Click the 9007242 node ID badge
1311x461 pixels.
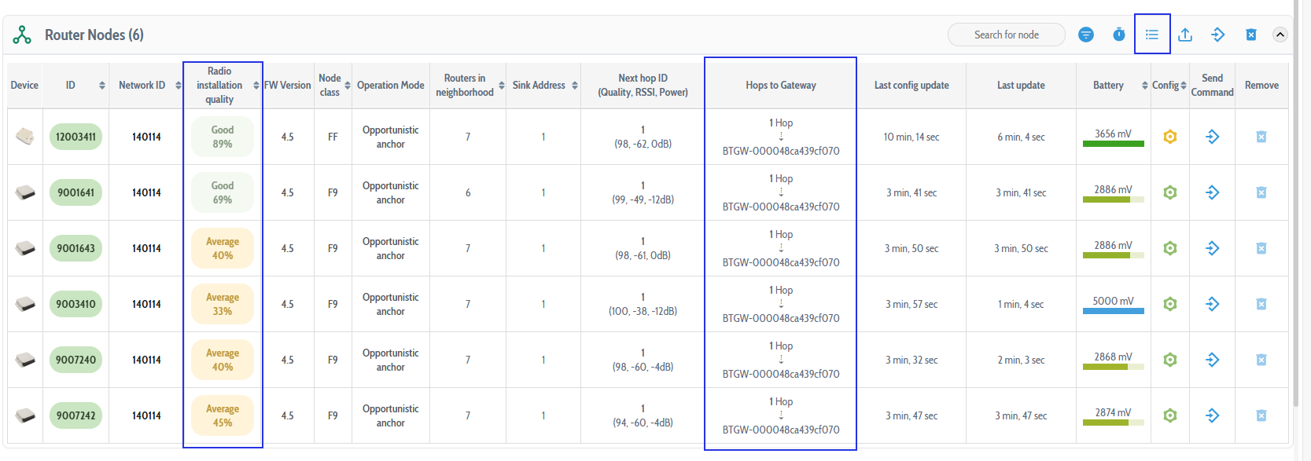(75, 415)
